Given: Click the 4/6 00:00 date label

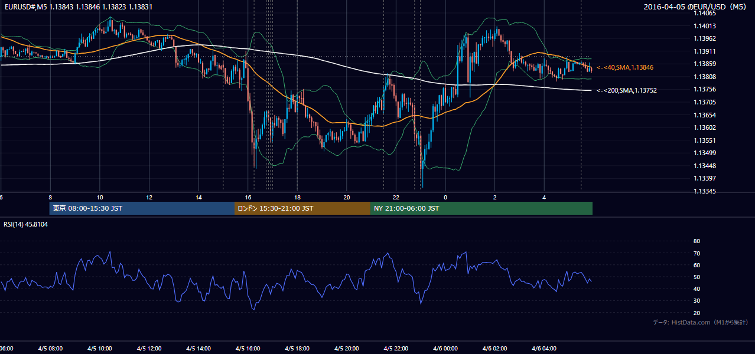Looking at the screenshot, I should point(445,349).
